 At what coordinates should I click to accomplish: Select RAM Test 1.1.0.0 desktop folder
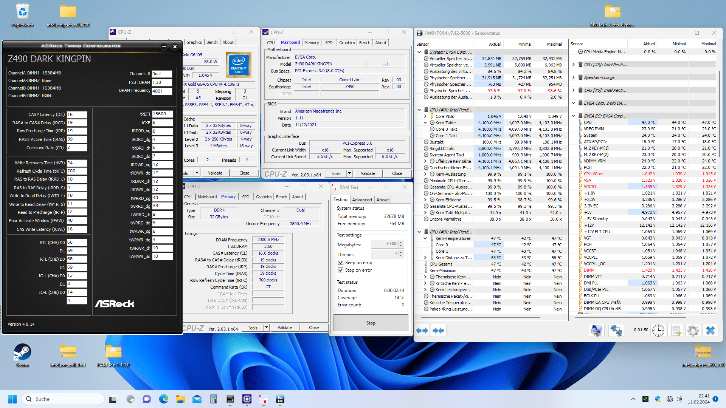point(113,355)
